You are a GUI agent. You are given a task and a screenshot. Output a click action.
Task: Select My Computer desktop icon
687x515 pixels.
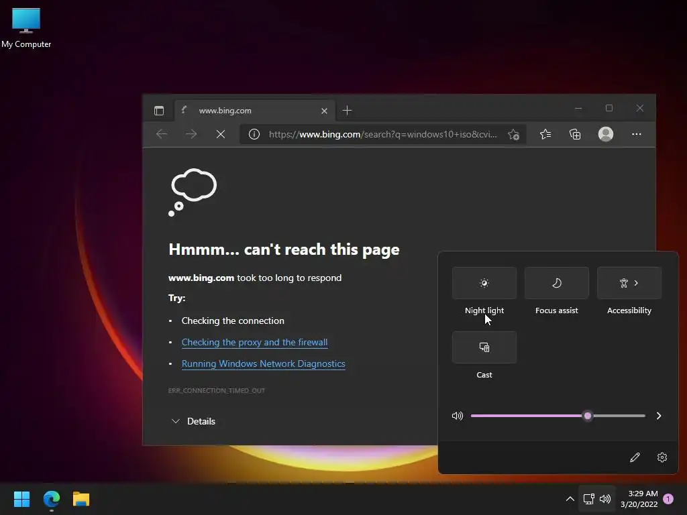coord(26,27)
